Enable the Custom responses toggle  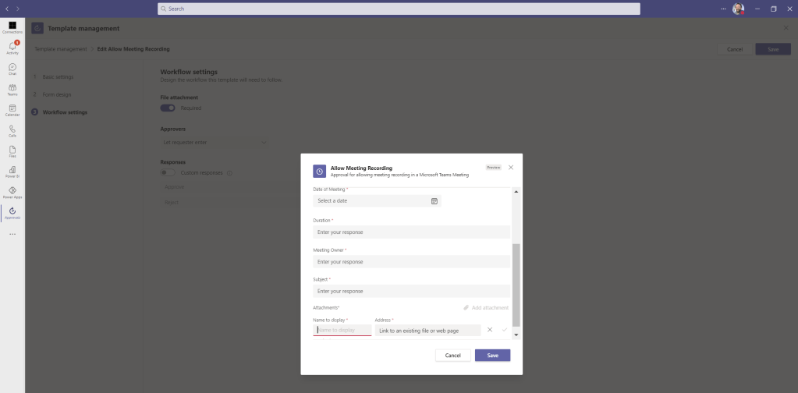[x=168, y=172]
